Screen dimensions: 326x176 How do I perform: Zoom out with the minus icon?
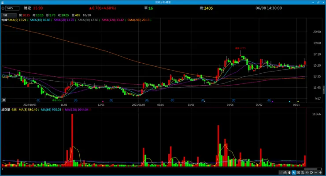click(x=316, y=172)
